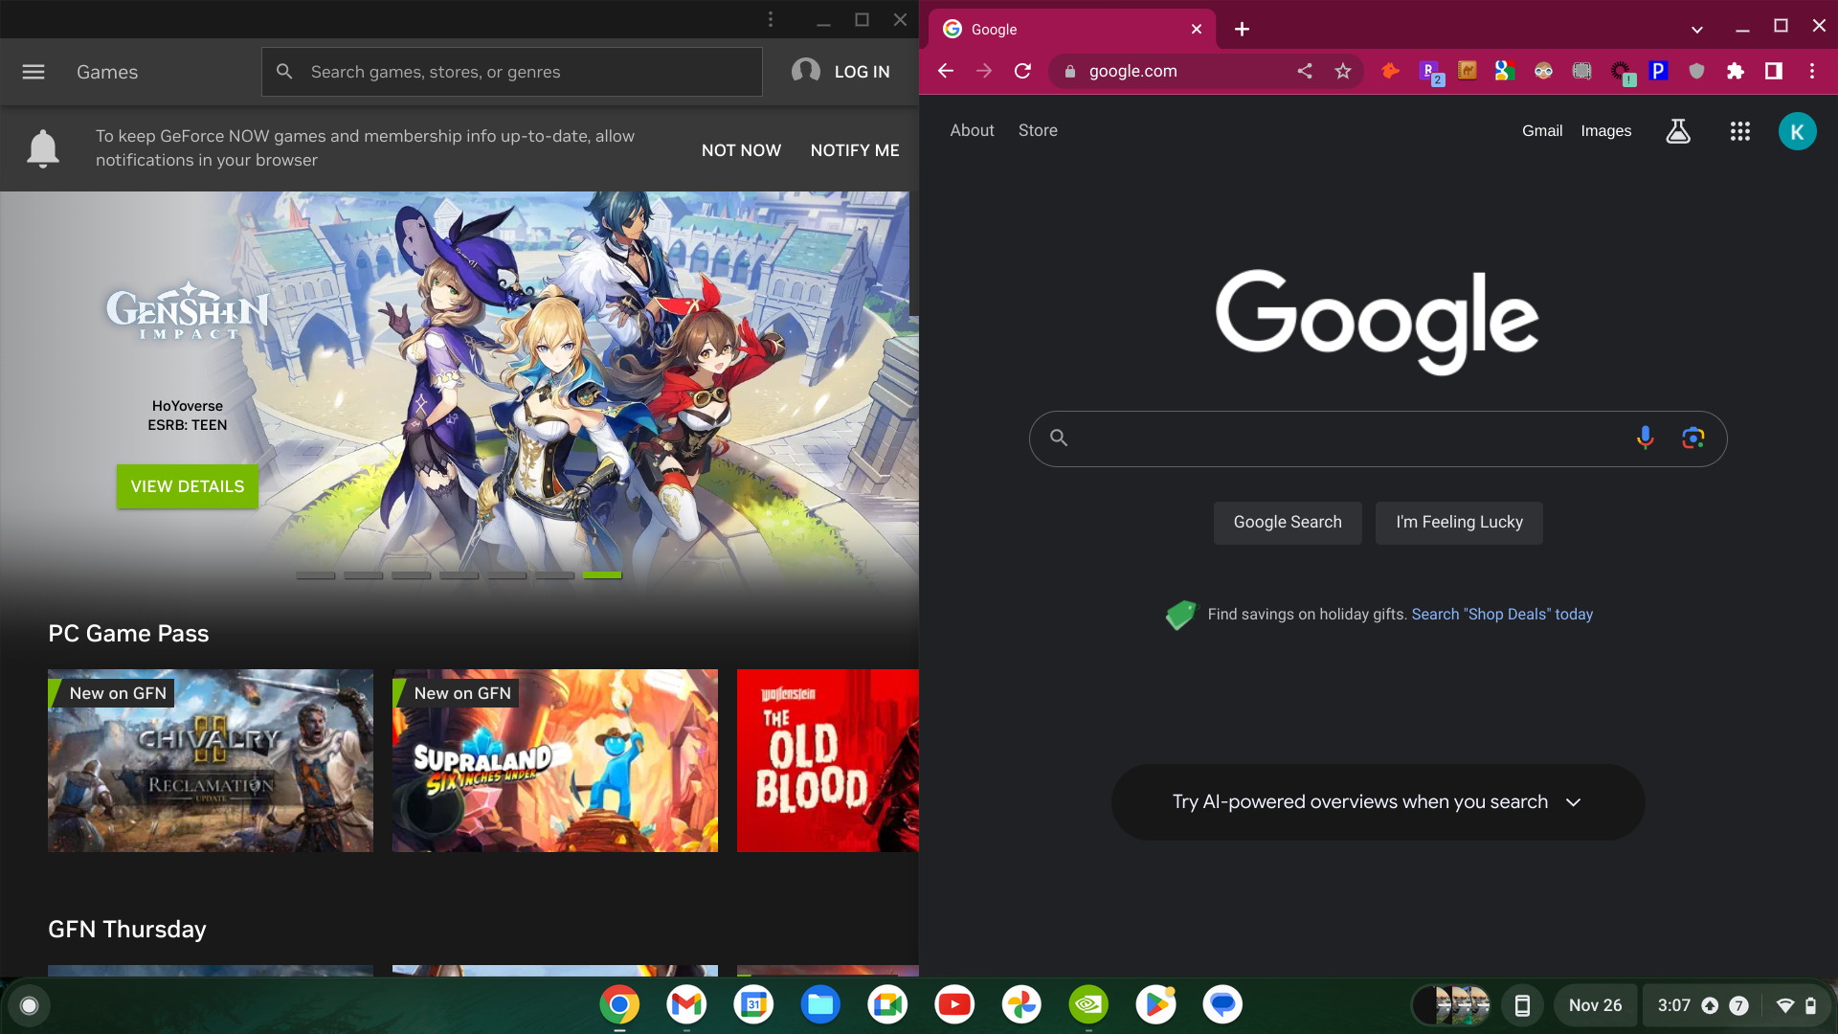
Task: Click the I'm Feeling Lucky button
Action: pyautogui.click(x=1459, y=522)
